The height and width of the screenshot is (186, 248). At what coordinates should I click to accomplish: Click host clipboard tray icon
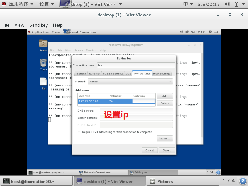[x=237, y=4]
